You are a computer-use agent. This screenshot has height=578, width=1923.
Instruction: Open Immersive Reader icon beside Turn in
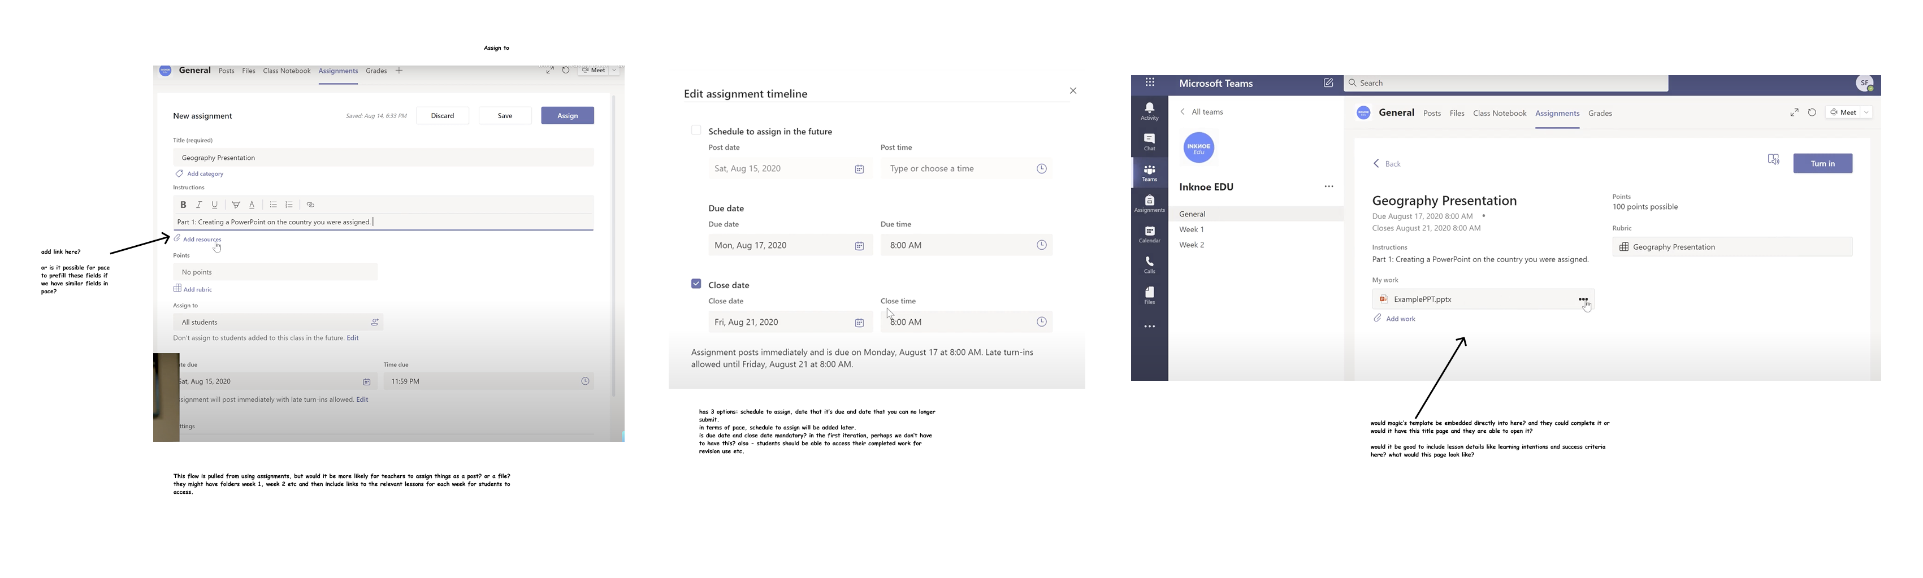1773,160
